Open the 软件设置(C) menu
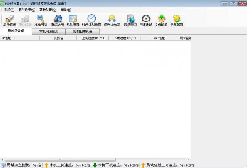Image resolution: width=247 pixels, height=168 pixels. tap(27, 10)
